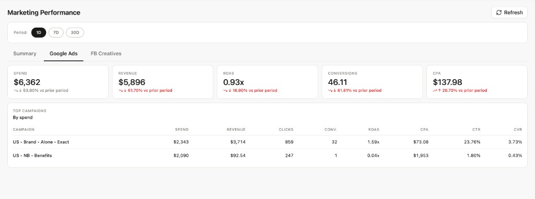This screenshot has width=535, height=199.
Task: Click CVR value 3.73%
Action: pyautogui.click(x=515, y=142)
